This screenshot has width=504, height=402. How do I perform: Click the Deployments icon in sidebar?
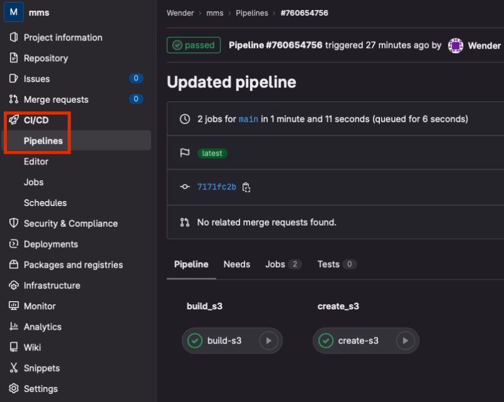click(14, 244)
